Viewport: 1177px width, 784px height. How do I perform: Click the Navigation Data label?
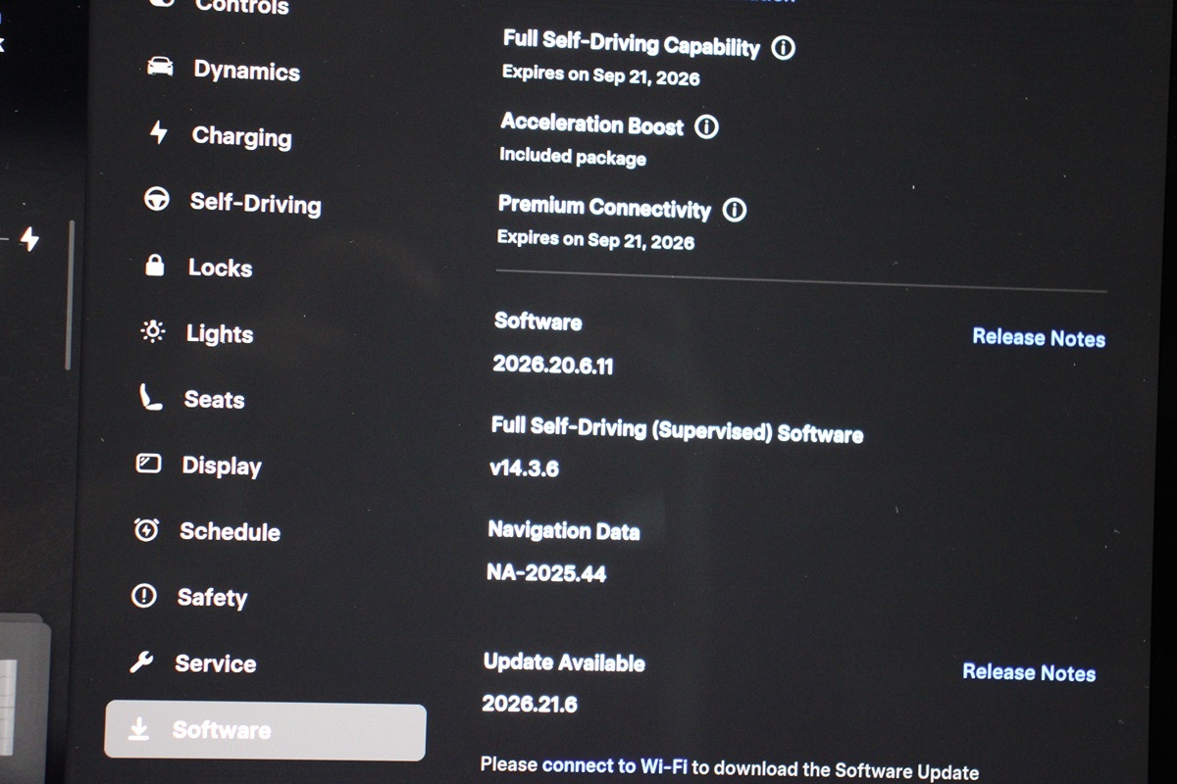pyautogui.click(x=563, y=531)
